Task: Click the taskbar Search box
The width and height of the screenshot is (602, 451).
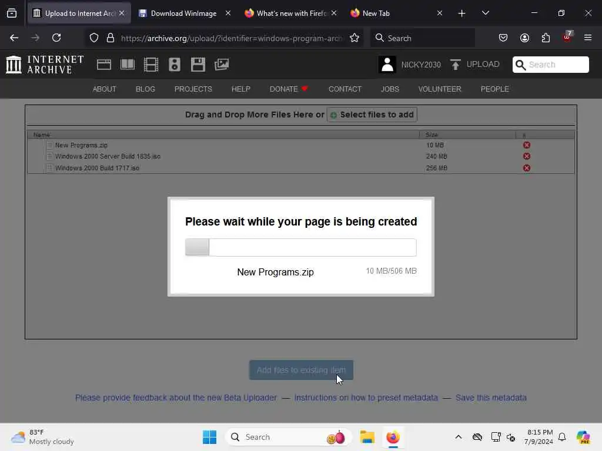Action: (288, 437)
